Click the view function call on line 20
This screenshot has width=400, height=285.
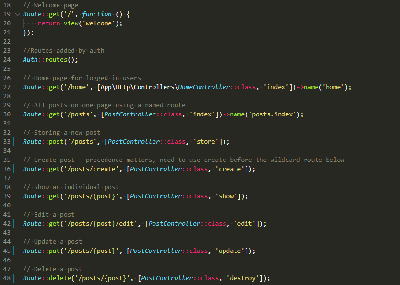(x=71, y=23)
